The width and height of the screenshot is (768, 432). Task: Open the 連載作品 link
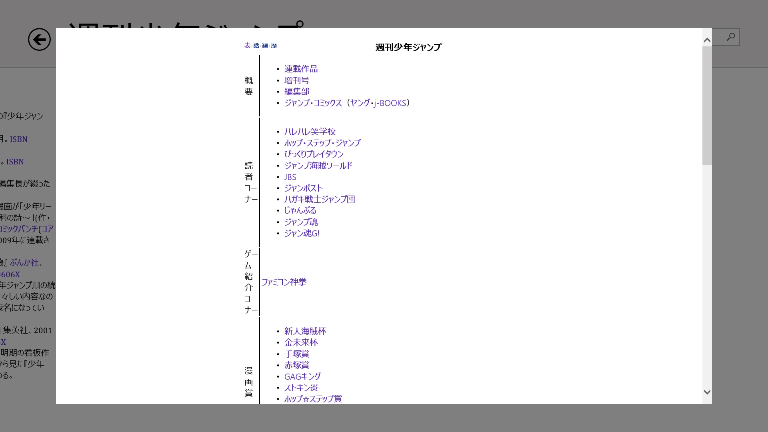tap(301, 69)
